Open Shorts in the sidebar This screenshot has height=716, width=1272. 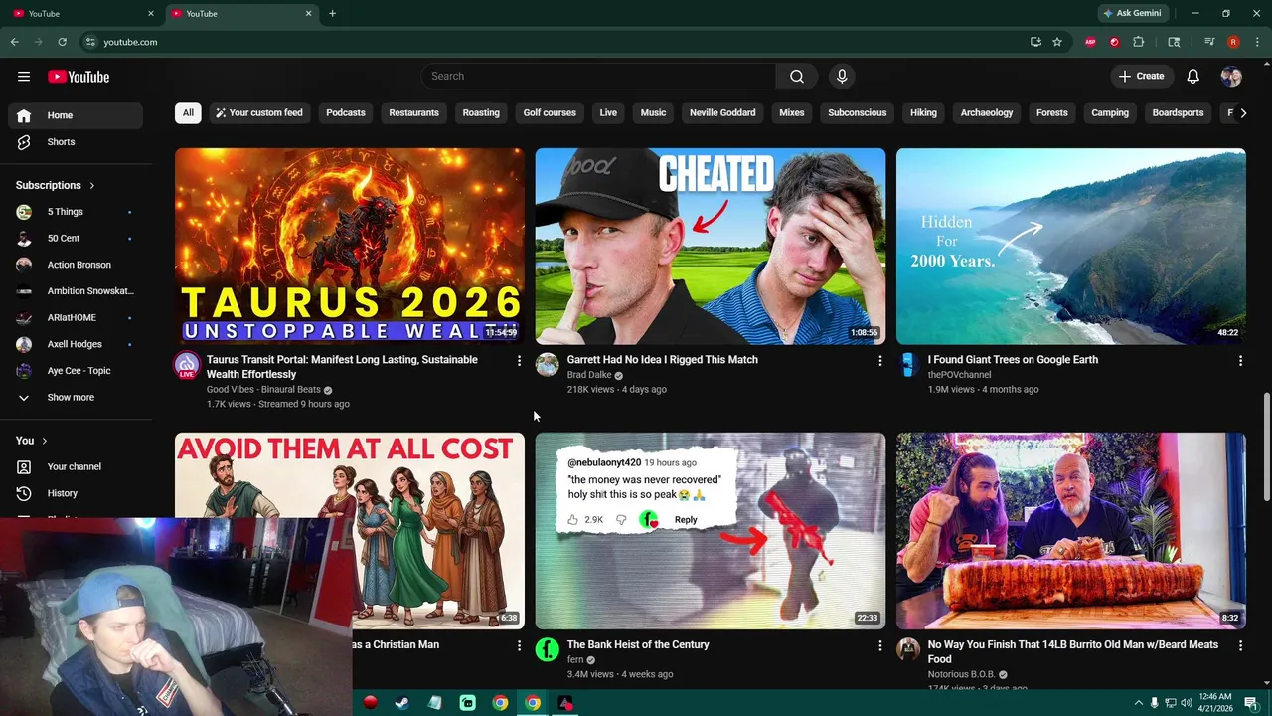76,142
